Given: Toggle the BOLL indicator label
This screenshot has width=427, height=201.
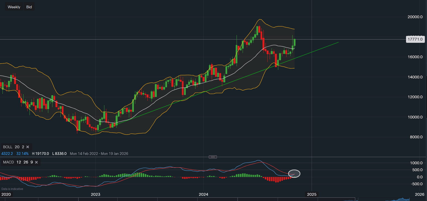Looking at the screenshot, I should coord(7,147).
